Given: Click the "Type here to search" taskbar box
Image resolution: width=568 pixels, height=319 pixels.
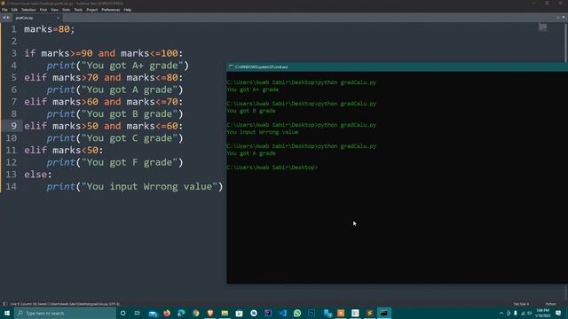Looking at the screenshot, I should pos(65,313).
